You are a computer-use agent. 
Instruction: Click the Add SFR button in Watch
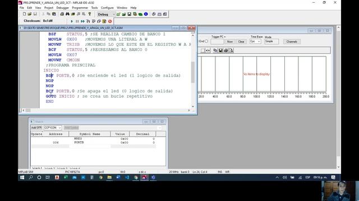(x=36, y=128)
